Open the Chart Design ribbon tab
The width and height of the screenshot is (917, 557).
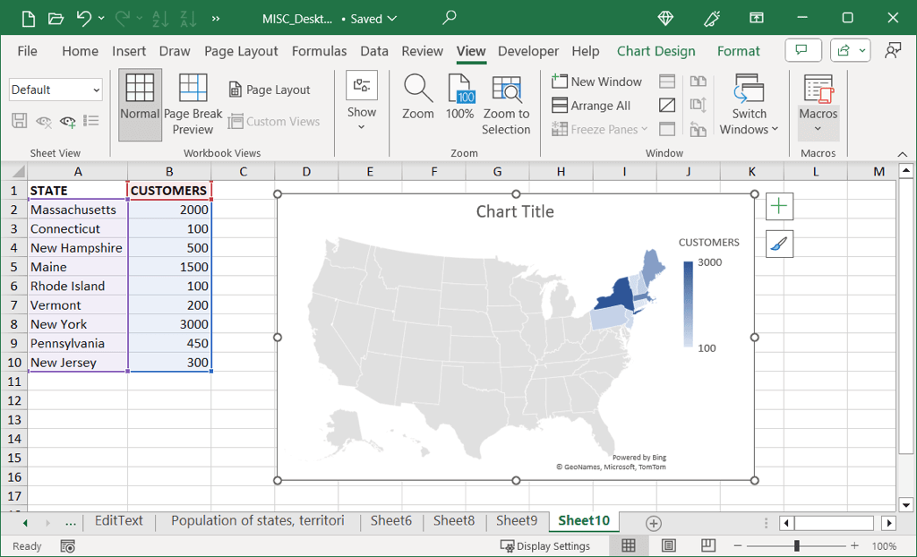656,51
